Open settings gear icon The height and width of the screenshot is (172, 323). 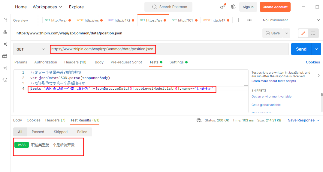point(233,7)
